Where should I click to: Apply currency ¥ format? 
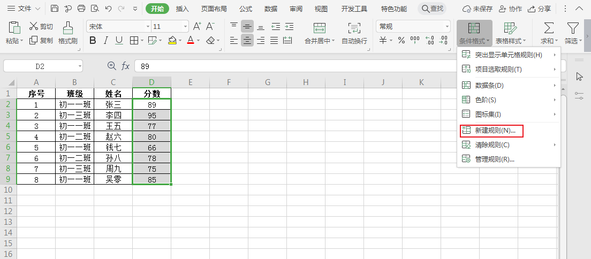(383, 40)
